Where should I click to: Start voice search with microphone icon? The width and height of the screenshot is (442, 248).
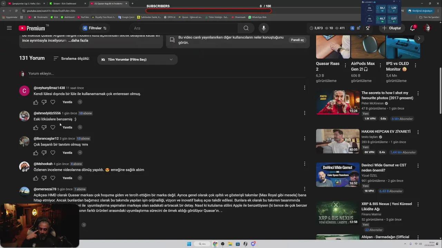pyautogui.click(x=263, y=28)
